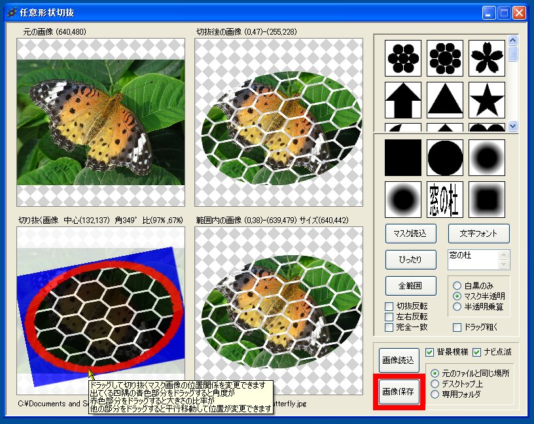The image size is (534, 424).
Task: Click the 画像保存 button to save
Action: [399, 393]
